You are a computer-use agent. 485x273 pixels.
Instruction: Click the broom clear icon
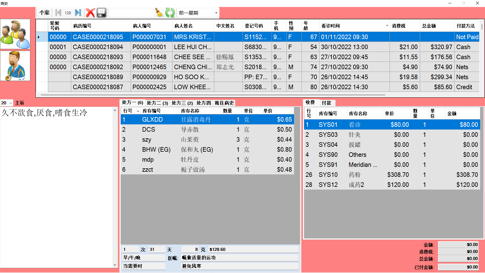[159, 13]
